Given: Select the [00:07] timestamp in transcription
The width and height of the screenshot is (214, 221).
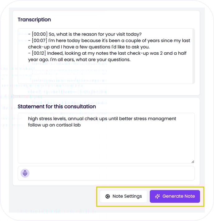Looking at the screenshot, I should (x=40, y=40).
